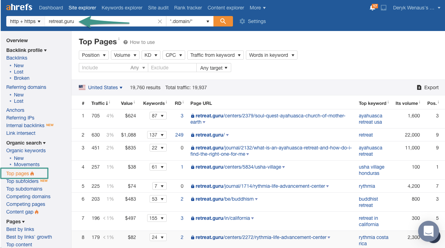445x248 pixels.
Task: Sort by Value column header
Action: pos(127,103)
